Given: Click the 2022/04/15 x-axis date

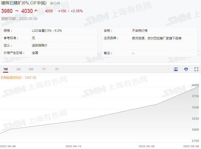Looking at the screenshot, I should [73, 146].
